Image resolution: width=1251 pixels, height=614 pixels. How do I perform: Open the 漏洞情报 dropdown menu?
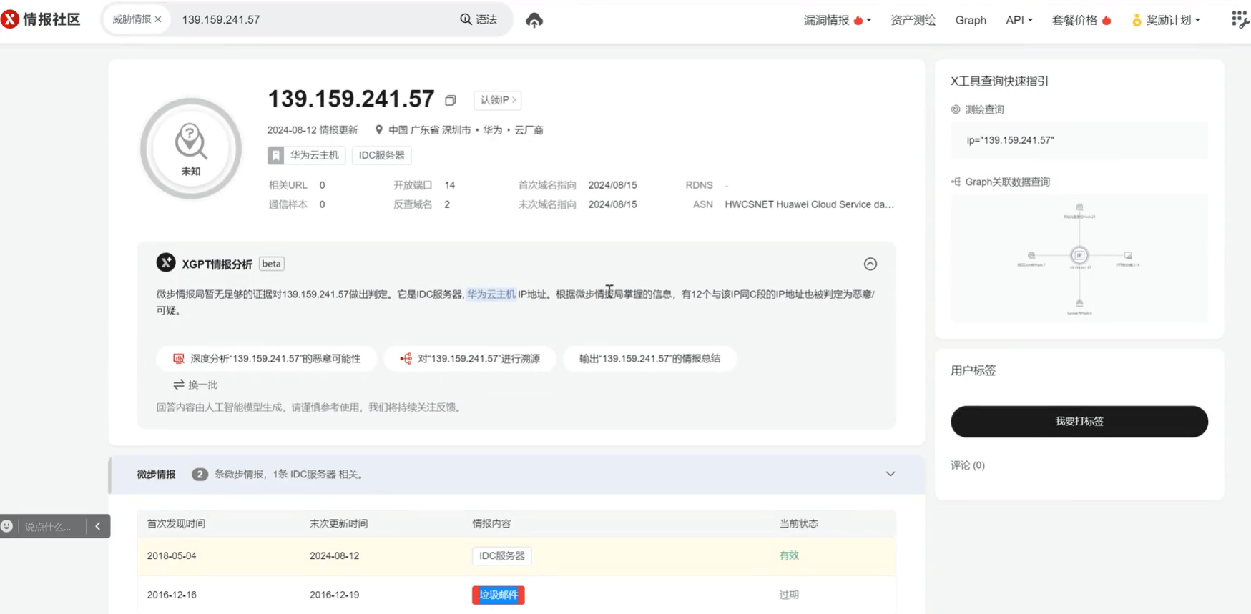[x=838, y=20]
